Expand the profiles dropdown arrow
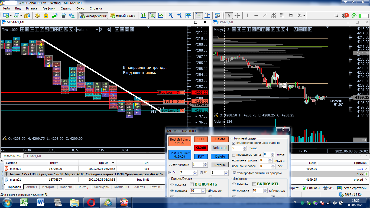The height and width of the screenshot is (208, 370). point(21,16)
